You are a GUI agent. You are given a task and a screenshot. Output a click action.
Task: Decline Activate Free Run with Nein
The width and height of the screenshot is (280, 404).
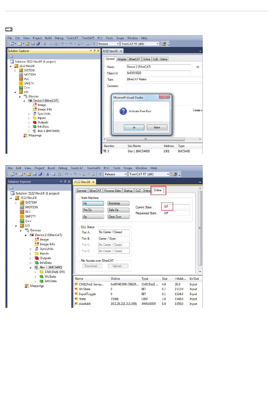(157, 127)
